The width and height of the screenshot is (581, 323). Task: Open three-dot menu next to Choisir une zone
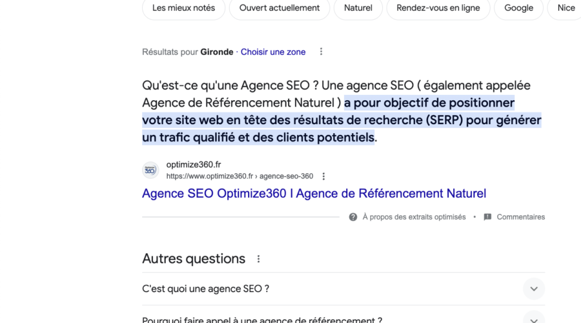[x=321, y=52]
